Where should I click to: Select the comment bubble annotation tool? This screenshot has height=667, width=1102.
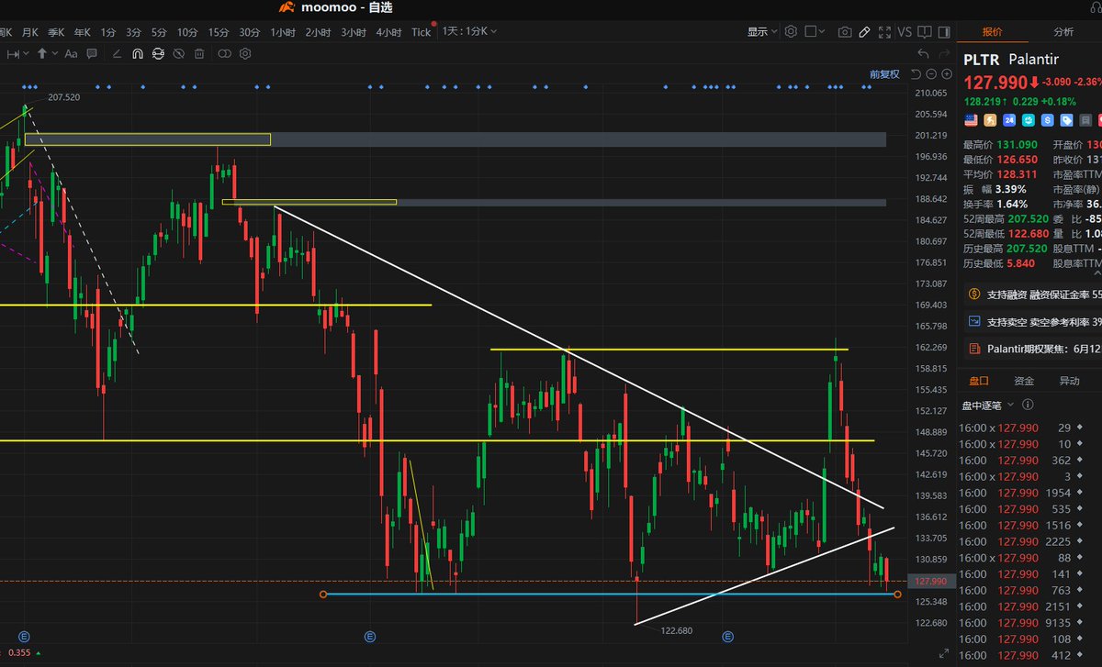(x=93, y=54)
